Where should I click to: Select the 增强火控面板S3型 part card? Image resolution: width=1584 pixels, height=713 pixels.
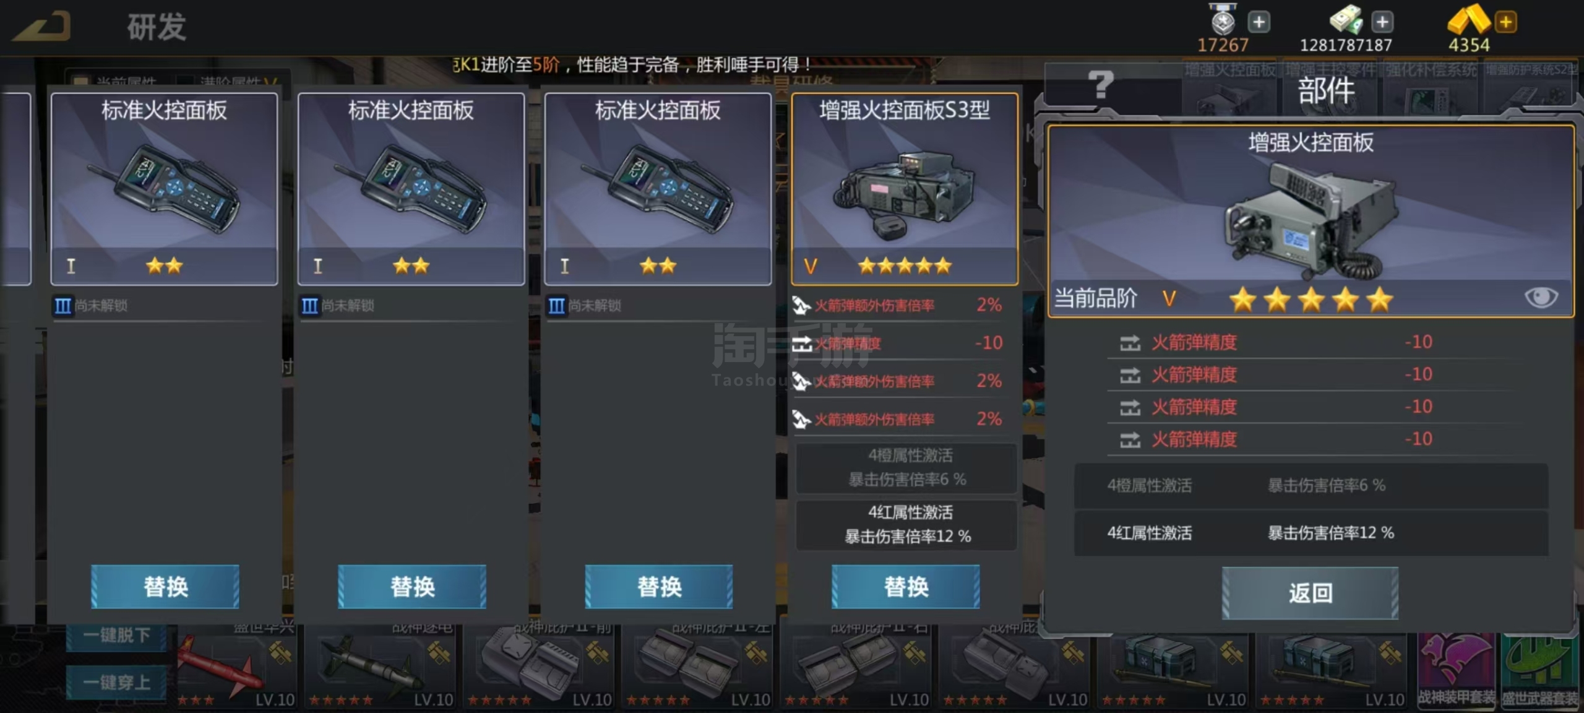(x=905, y=189)
